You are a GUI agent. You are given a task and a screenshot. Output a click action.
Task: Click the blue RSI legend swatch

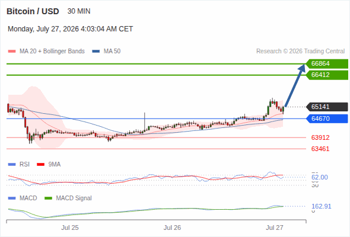point(12,165)
